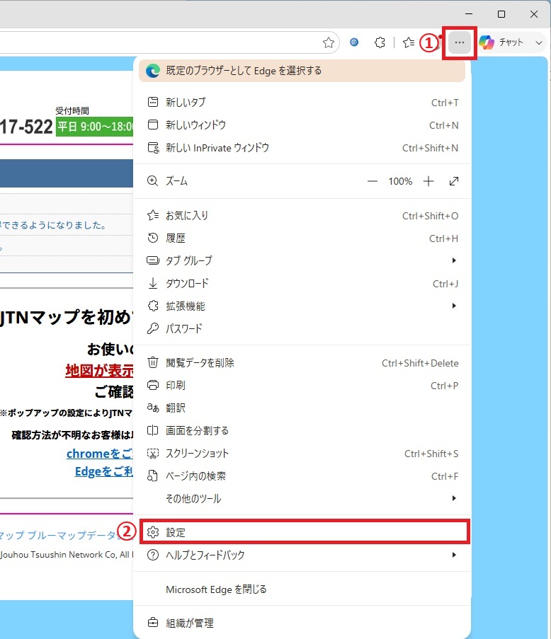Click the help question mark icon

[153, 555]
